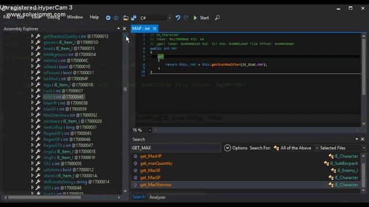Select the nextLvlExp : long tree item
The height and width of the screenshot is (207, 369).
[x=70, y=127]
